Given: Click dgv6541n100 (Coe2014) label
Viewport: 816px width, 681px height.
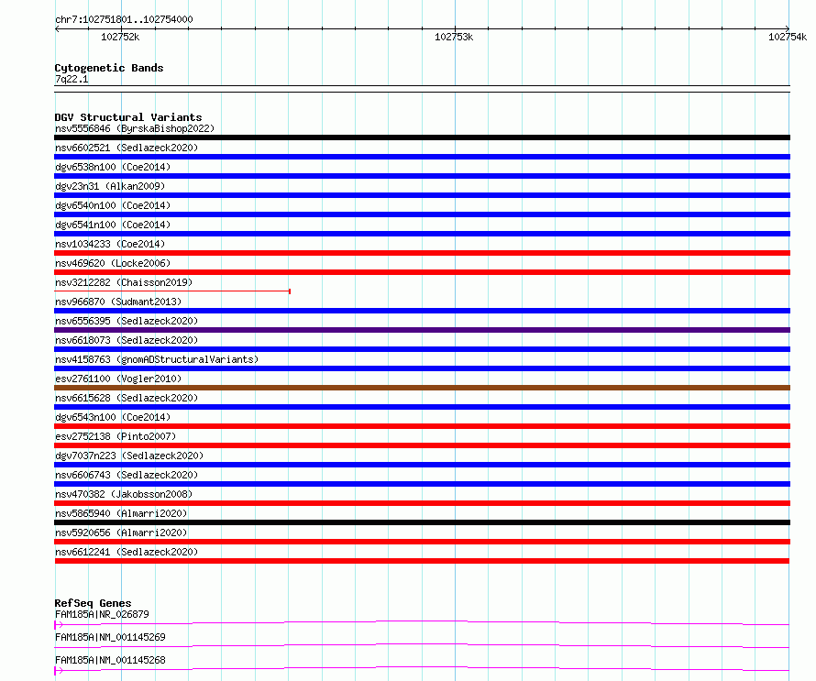Looking at the screenshot, I should point(113,225).
